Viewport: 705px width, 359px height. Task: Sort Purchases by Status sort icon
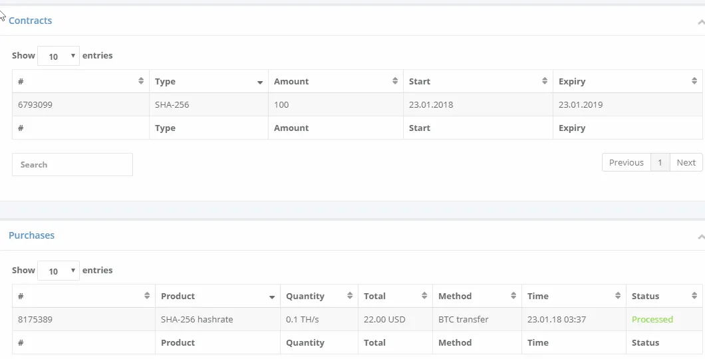pos(694,296)
